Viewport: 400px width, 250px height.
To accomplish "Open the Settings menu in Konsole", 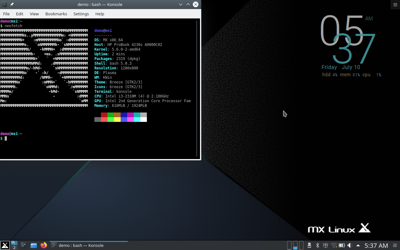I will [x=81, y=14].
